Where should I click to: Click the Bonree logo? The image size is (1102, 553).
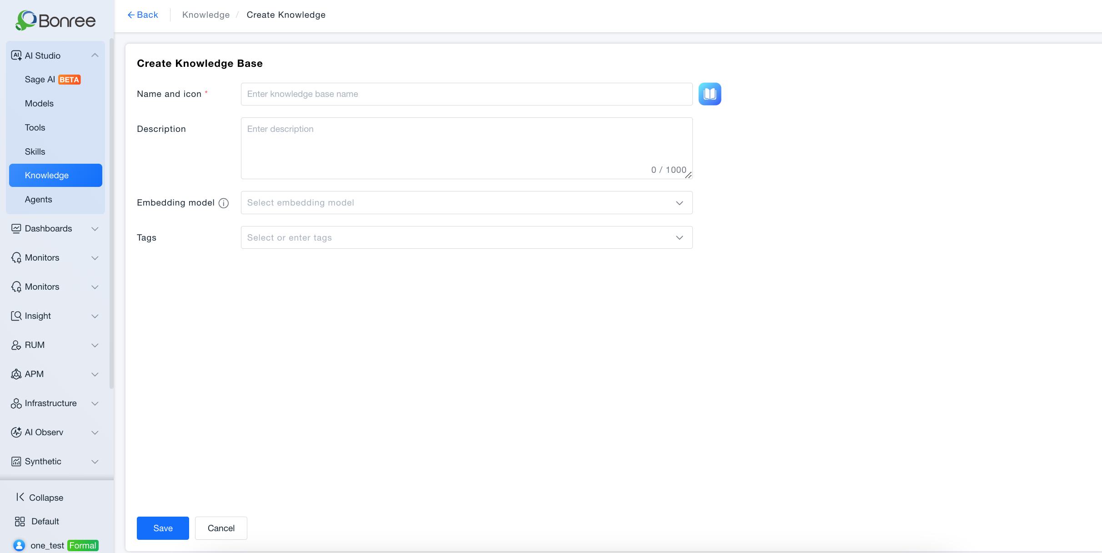[x=55, y=20]
